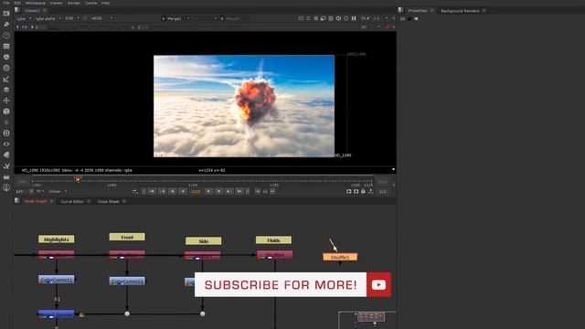Image resolution: width=585 pixels, height=329 pixels.
Task: Switch to the Curve Editor tab
Action: coord(72,201)
